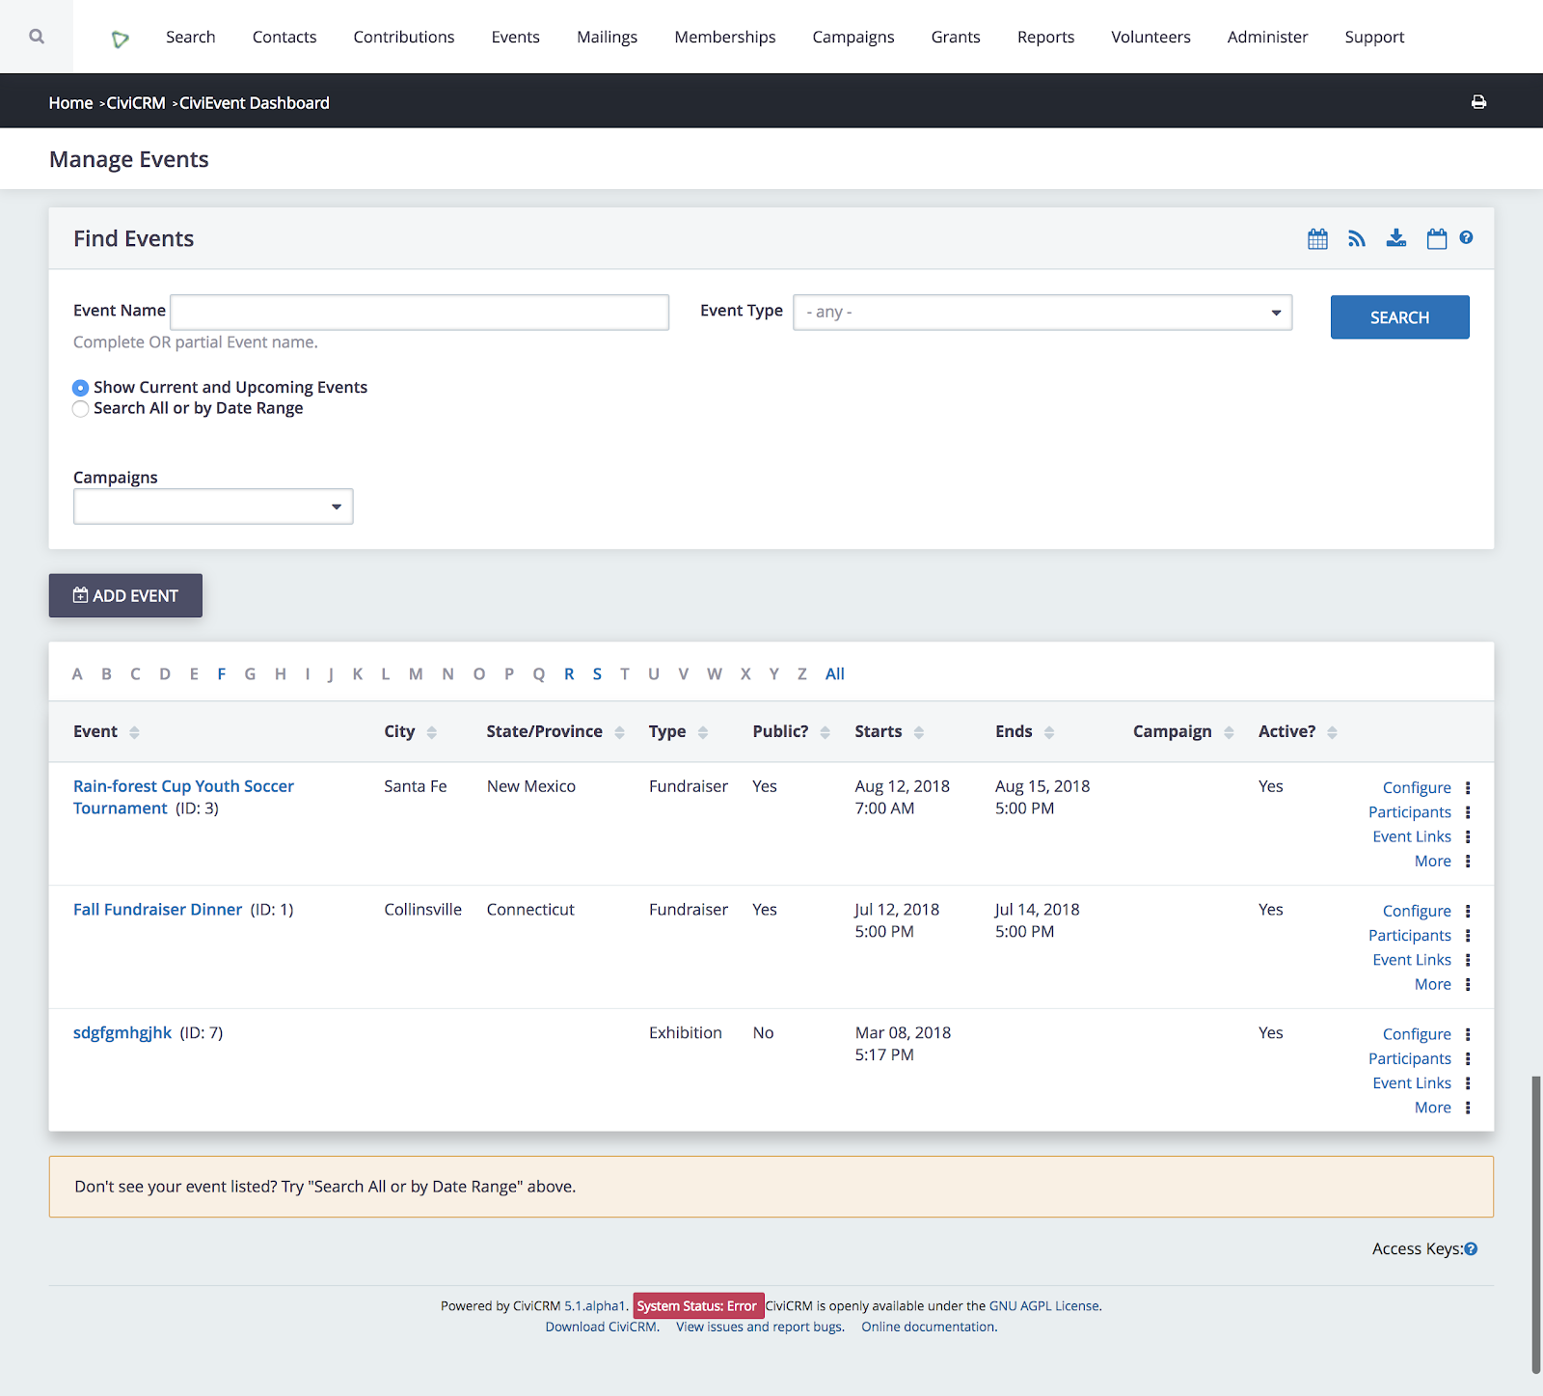
Task: Click the Add Event button
Action: [x=125, y=595]
